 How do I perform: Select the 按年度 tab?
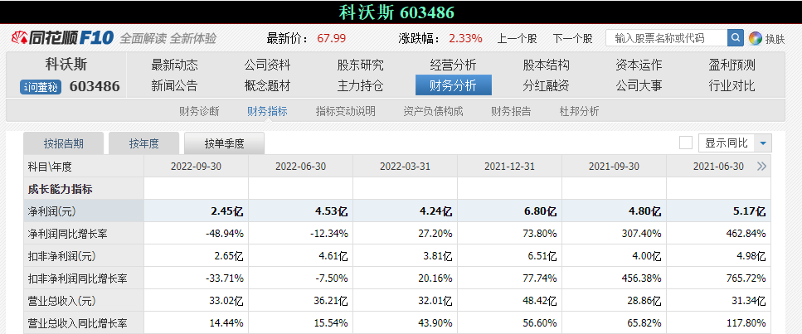coord(143,143)
